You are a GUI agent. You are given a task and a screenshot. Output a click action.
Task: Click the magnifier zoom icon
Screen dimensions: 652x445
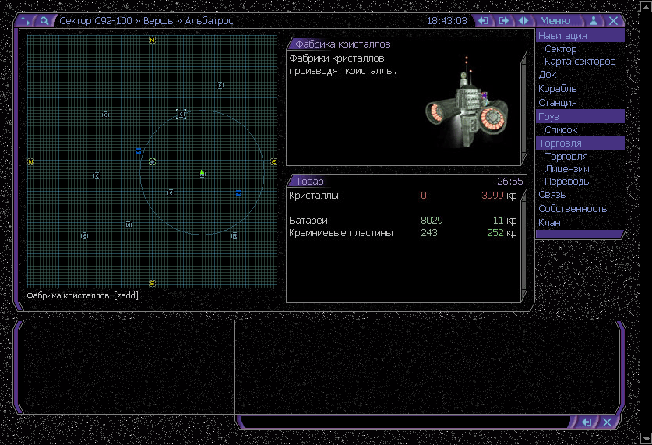click(x=45, y=21)
